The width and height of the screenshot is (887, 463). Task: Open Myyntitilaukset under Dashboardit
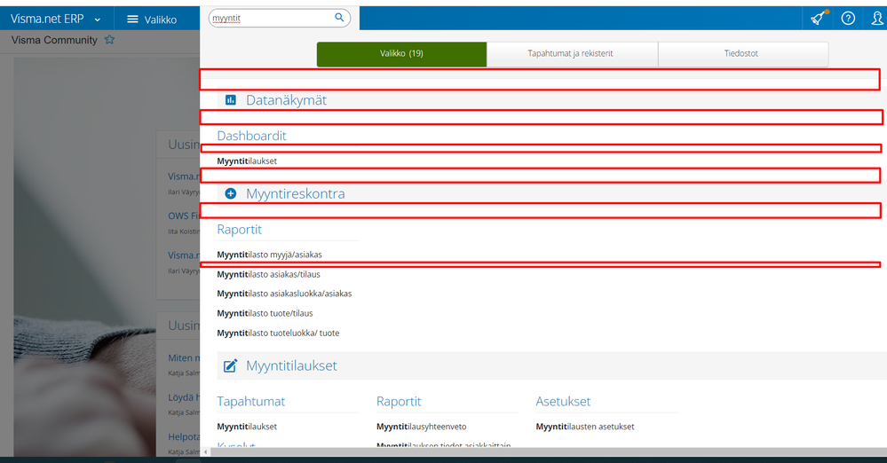point(247,161)
